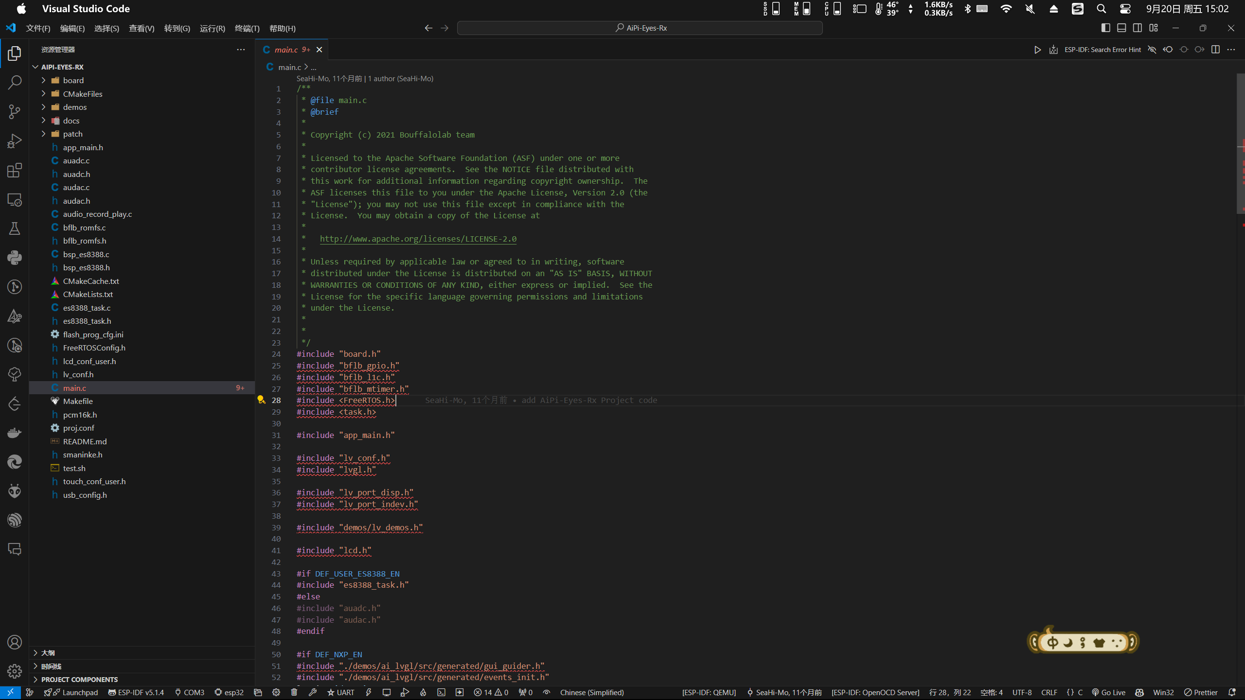Click COM3 serial port selector

[x=190, y=692]
